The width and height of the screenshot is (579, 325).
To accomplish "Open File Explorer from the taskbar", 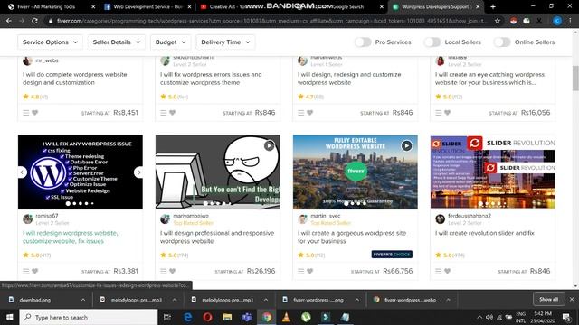I will tap(227, 317).
